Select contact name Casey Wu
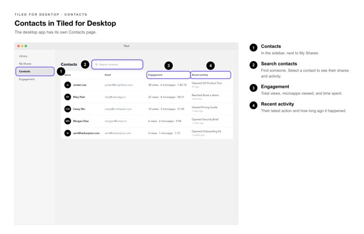This screenshot has height=234, width=364. click(79, 109)
